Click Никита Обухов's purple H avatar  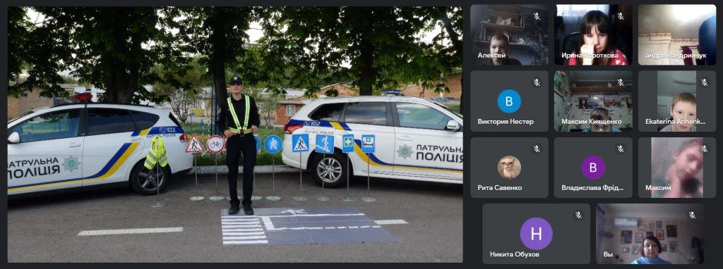[537, 234]
